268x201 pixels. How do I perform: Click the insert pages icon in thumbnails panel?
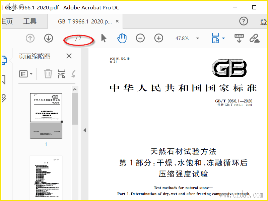62,74
